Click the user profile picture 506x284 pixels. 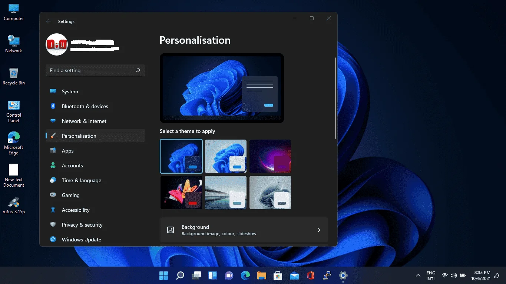(x=56, y=44)
